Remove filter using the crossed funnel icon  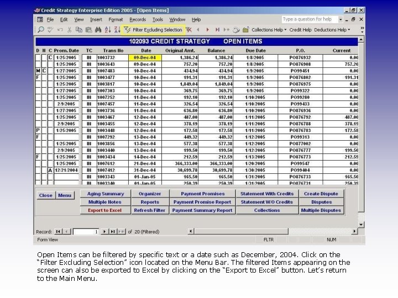[188, 30]
